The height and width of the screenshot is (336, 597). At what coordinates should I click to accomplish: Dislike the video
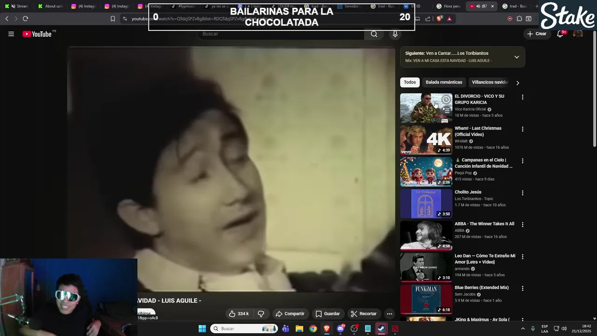[261, 314]
